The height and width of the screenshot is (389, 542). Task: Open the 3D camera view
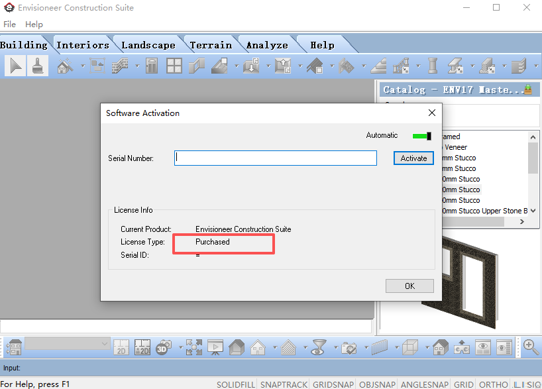click(164, 347)
